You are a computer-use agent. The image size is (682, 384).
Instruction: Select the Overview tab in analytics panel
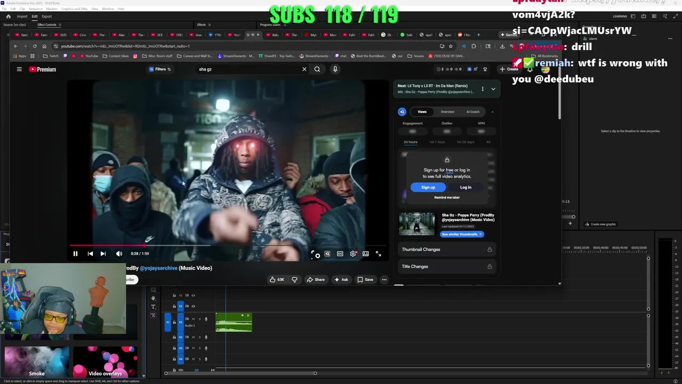click(447, 112)
